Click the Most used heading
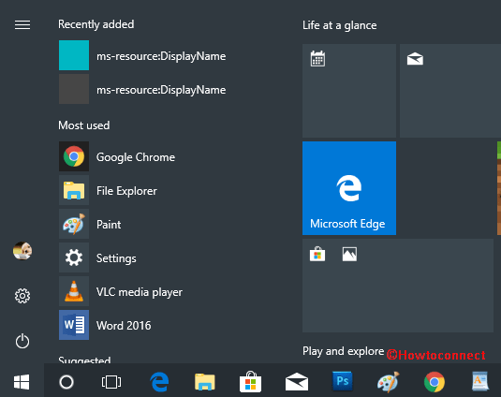This screenshot has height=397, width=501. [x=84, y=125]
